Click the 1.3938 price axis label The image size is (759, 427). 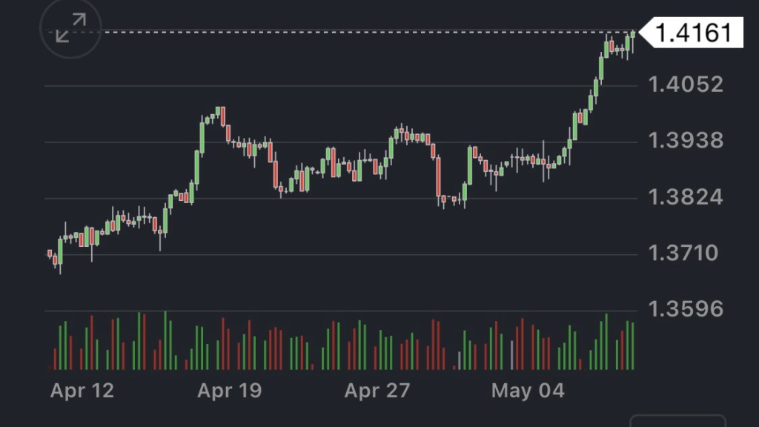click(x=686, y=140)
